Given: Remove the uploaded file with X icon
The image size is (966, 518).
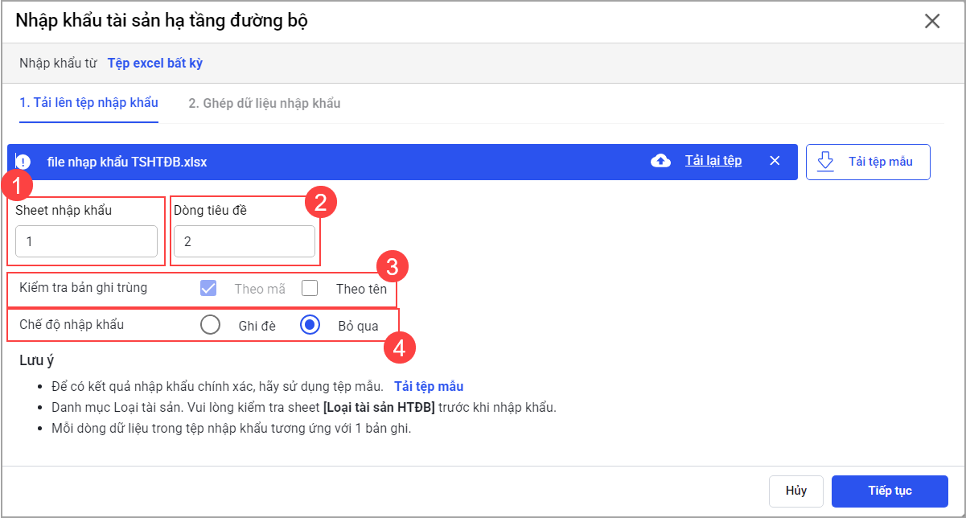Looking at the screenshot, I should pyautogui.click(x=775, y=161).
